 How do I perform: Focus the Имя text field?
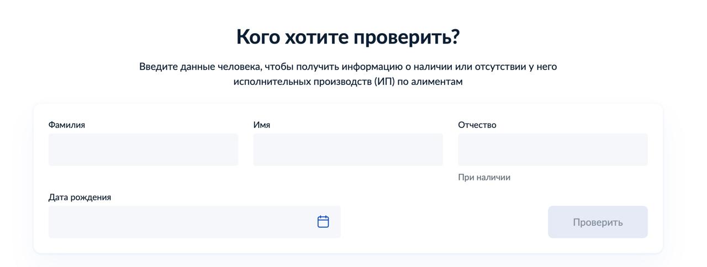click(348, 149)
